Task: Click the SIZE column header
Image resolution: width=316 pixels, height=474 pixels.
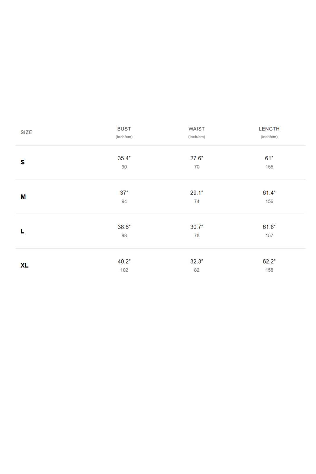Action: point(26,132)
